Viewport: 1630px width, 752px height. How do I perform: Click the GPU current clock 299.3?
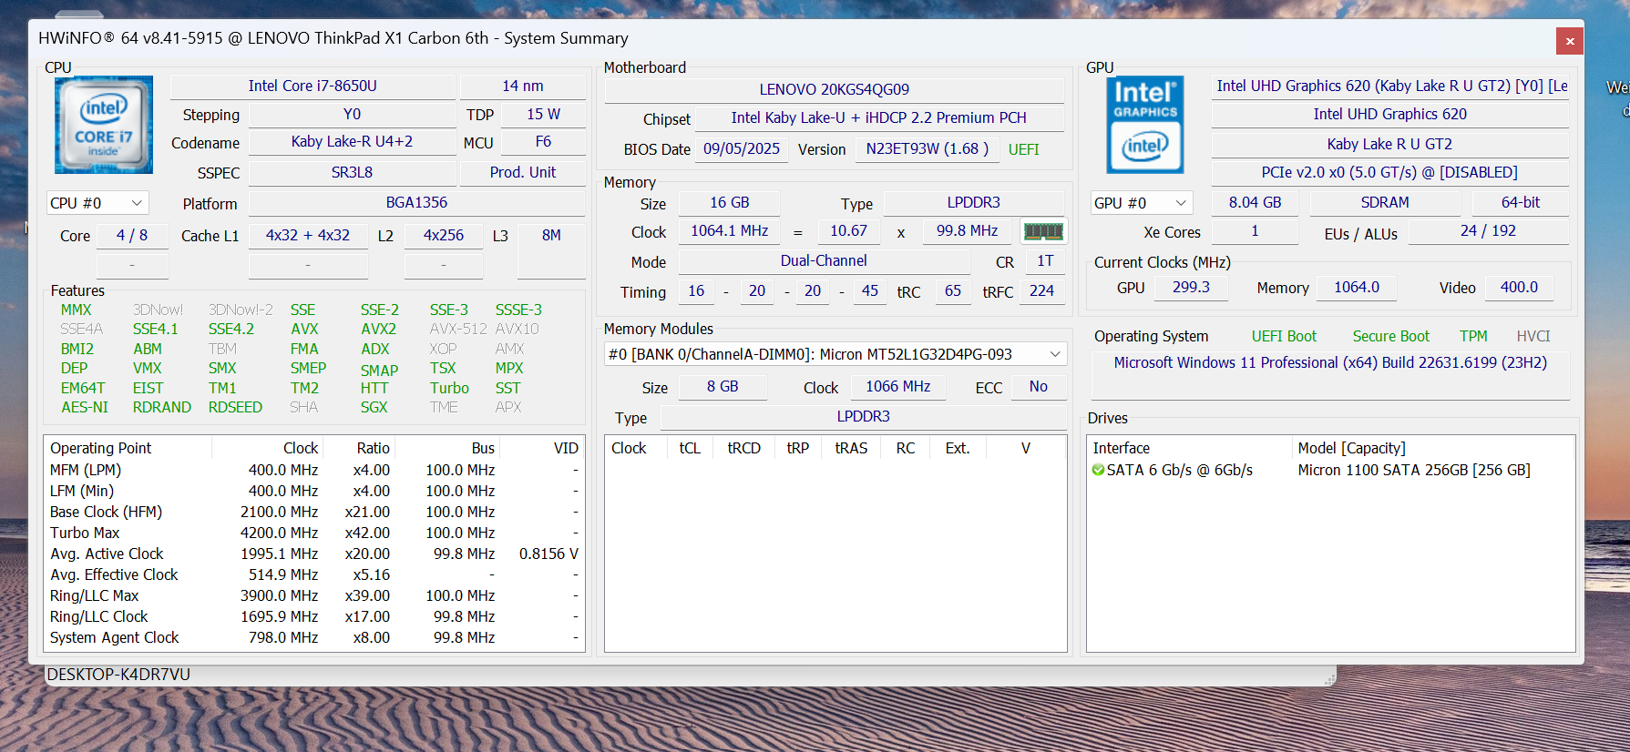[x=1191, y=288]
